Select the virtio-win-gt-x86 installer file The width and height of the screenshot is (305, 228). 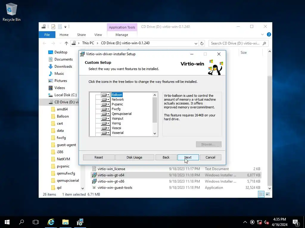pos(111,181)
